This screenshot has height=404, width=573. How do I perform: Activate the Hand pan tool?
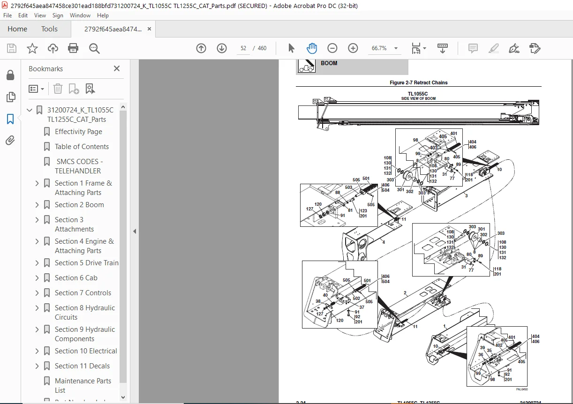click(x=311, y=48)
